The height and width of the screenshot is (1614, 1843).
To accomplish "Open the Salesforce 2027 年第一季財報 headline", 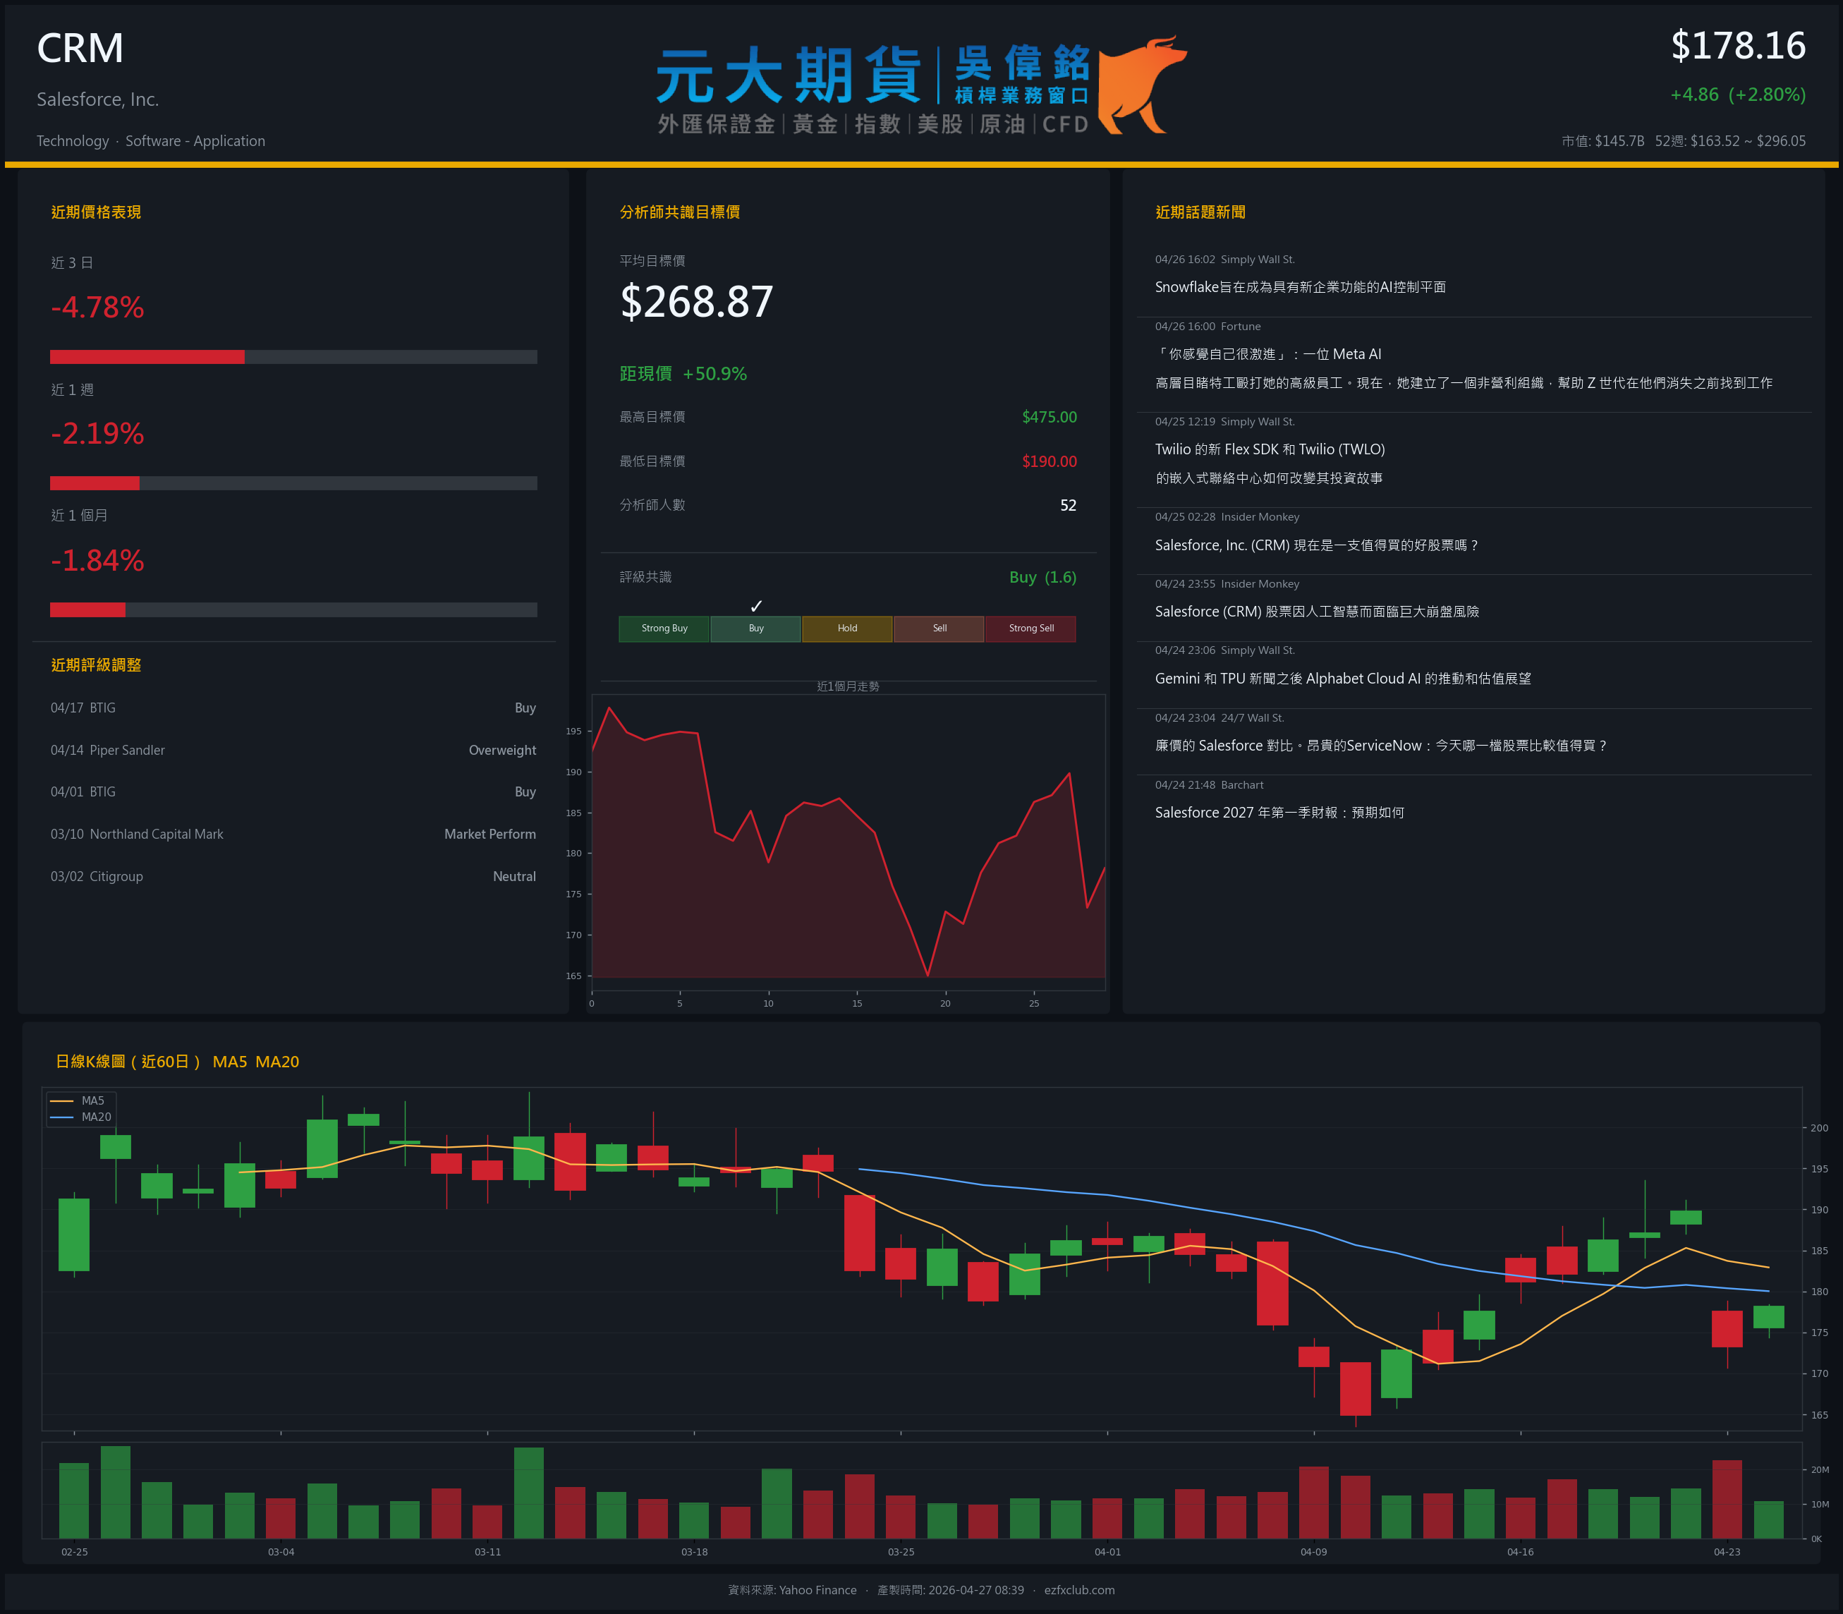I will pyautogui.click(x=1279, y=813).
